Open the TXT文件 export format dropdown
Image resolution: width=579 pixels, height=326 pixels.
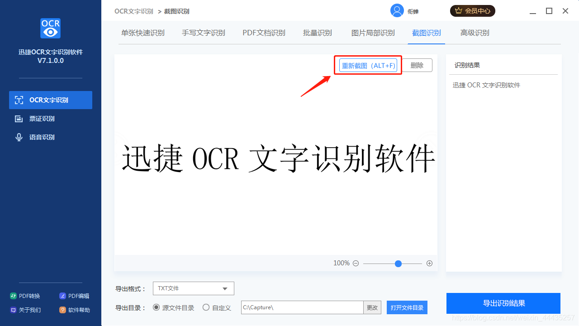(193, 288)
